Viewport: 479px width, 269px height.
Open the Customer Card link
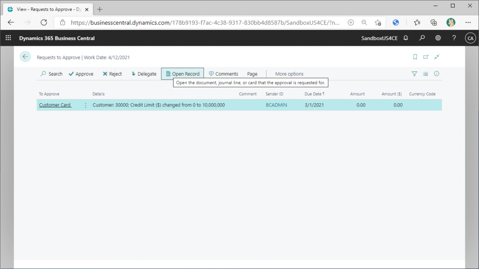coord(55,105)
